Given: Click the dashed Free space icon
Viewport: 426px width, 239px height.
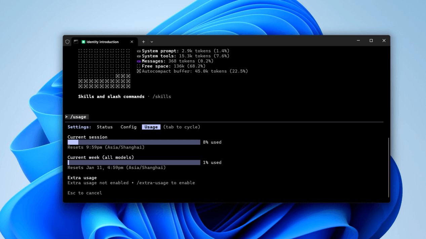Looking at the screenshot, I should coord(139,66).
